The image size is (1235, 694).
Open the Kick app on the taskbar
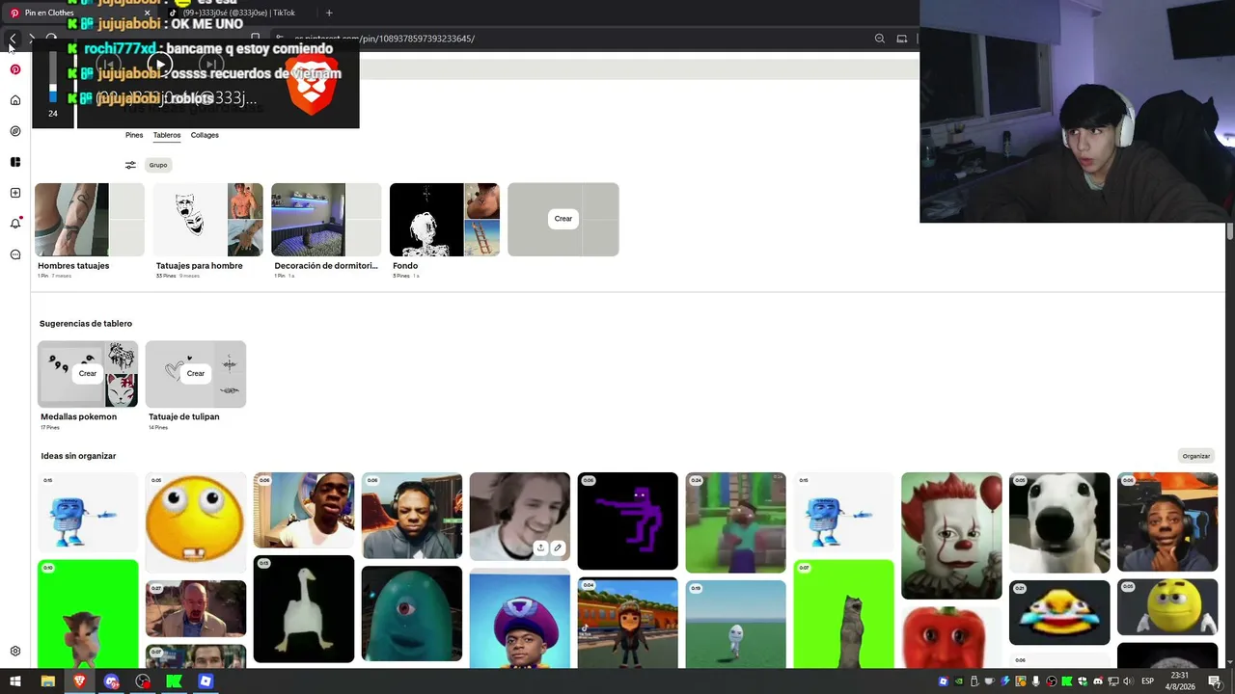pyautogui.click(x=174, y=681)
